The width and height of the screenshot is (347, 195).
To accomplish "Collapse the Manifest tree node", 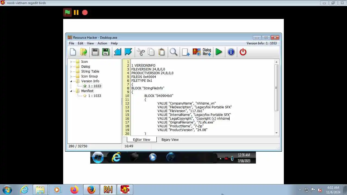I will [71, 91].
